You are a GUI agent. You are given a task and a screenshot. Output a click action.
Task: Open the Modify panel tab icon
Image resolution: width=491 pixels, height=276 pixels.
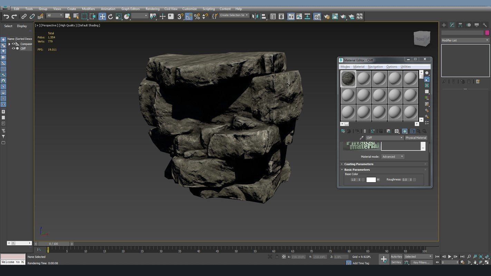pyautogui.click(x=452, y=25)
